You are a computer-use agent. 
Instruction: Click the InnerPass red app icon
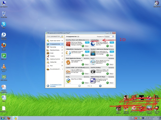68,44
